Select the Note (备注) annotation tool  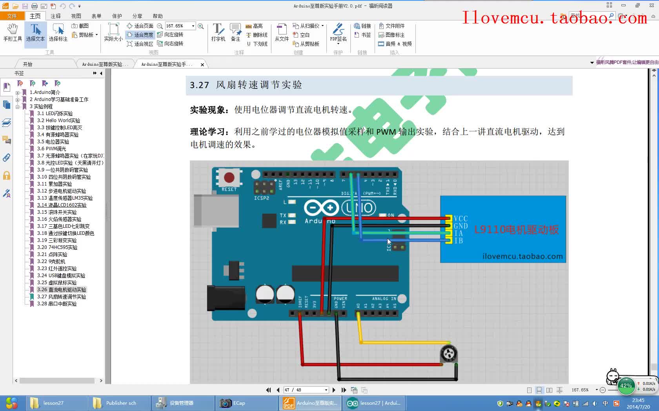(x=235, y=32)
